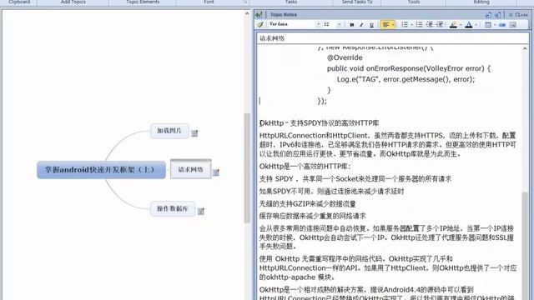The image size is (534, 300).
Task: Click the line 支持 SPDY，共享同一个Socket
Action: tap(355, 179)
